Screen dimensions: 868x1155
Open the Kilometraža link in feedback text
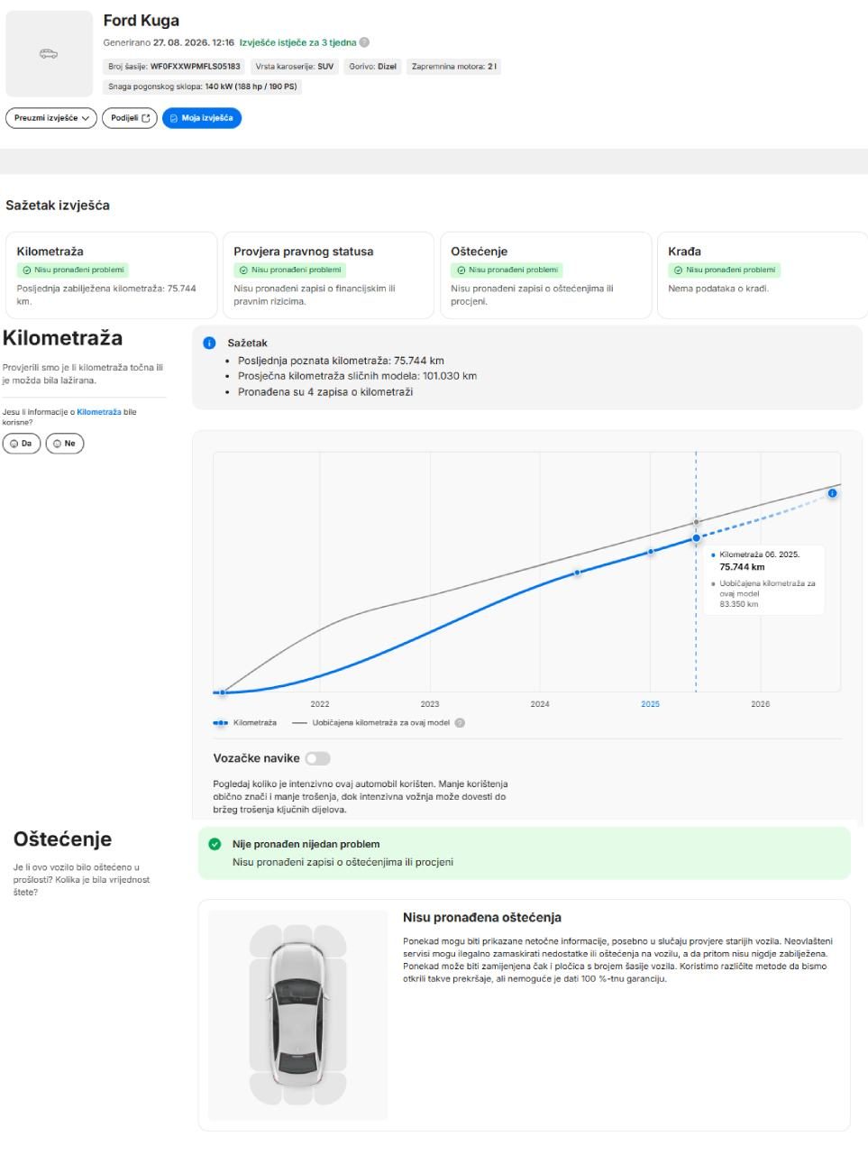99,412
